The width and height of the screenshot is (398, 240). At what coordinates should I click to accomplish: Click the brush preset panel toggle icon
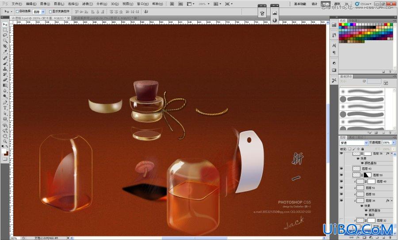click(x=386, y=82)
